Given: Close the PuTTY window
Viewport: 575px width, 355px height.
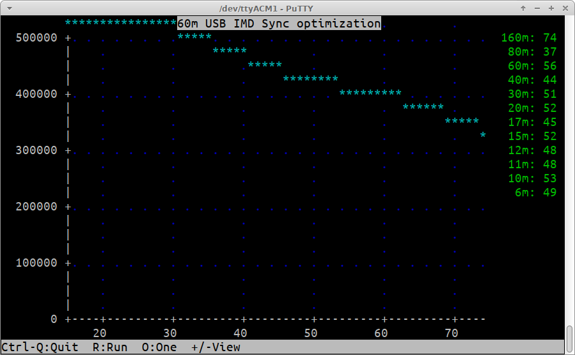Looking at the screenshot, I should pyautogui.click(x=564, y=8).
